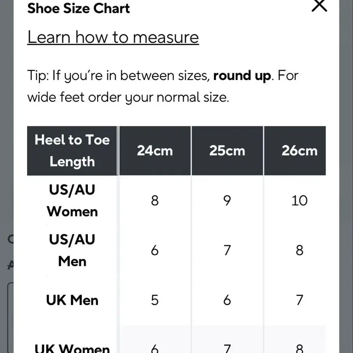Viewport: 353px width, 353px height.
Task: Select the UK Women row label
Action: click(x=72, y=348)
